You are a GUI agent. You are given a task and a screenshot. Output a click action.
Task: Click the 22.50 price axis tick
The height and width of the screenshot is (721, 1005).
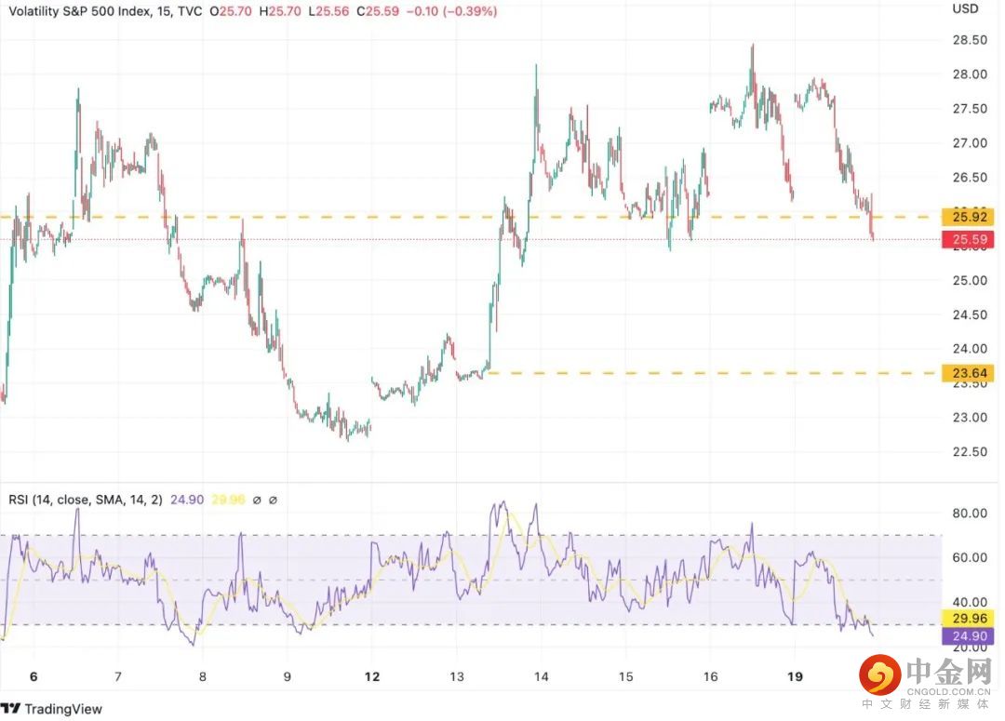pyautogui.click(x=970, y=452)
